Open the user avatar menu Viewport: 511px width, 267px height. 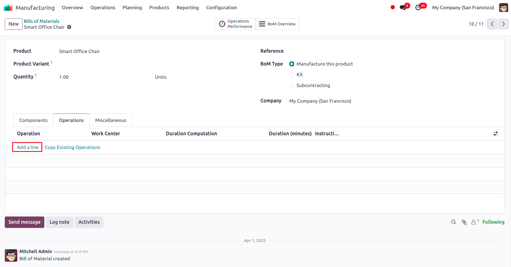pyautogui.click(x=503, y=8)
